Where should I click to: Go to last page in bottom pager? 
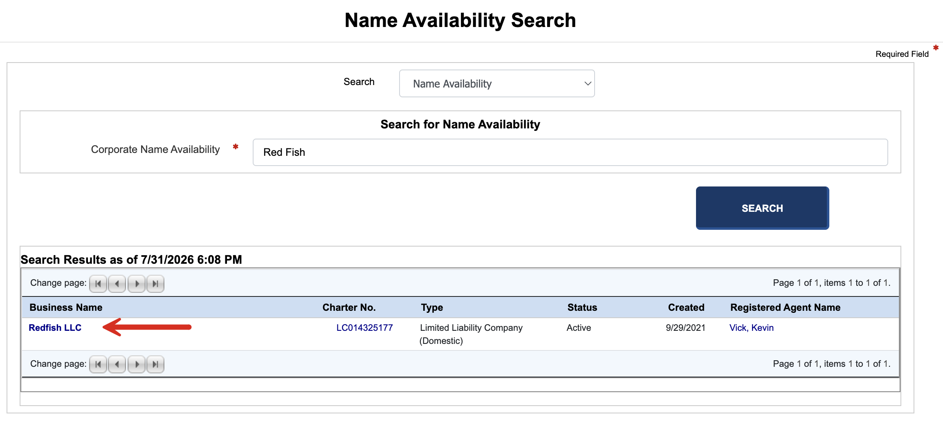[155, 364]
